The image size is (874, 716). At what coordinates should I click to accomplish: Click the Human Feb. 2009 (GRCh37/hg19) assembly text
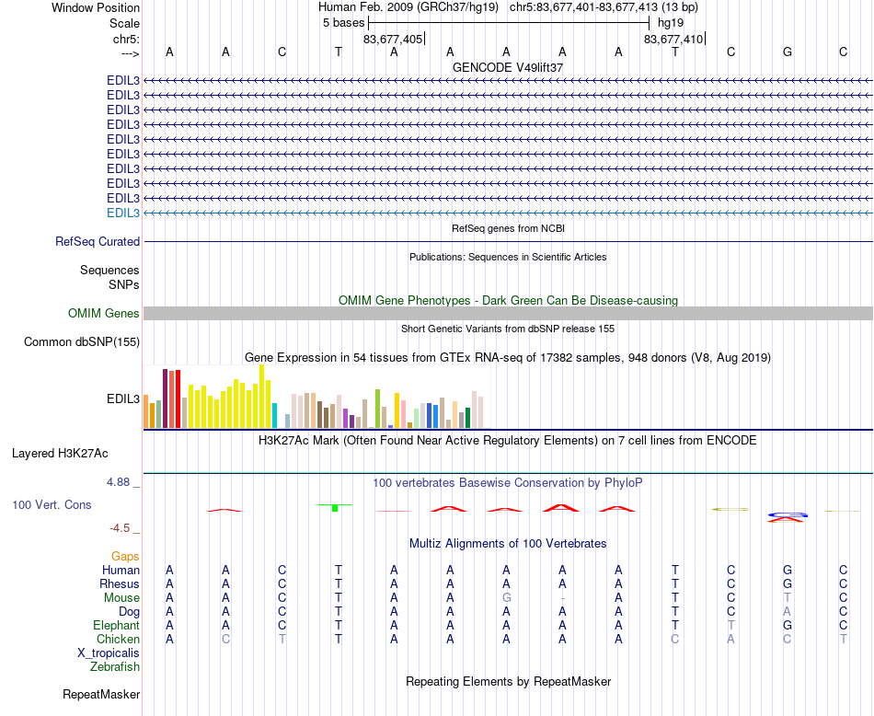click(x=408, y=7)
